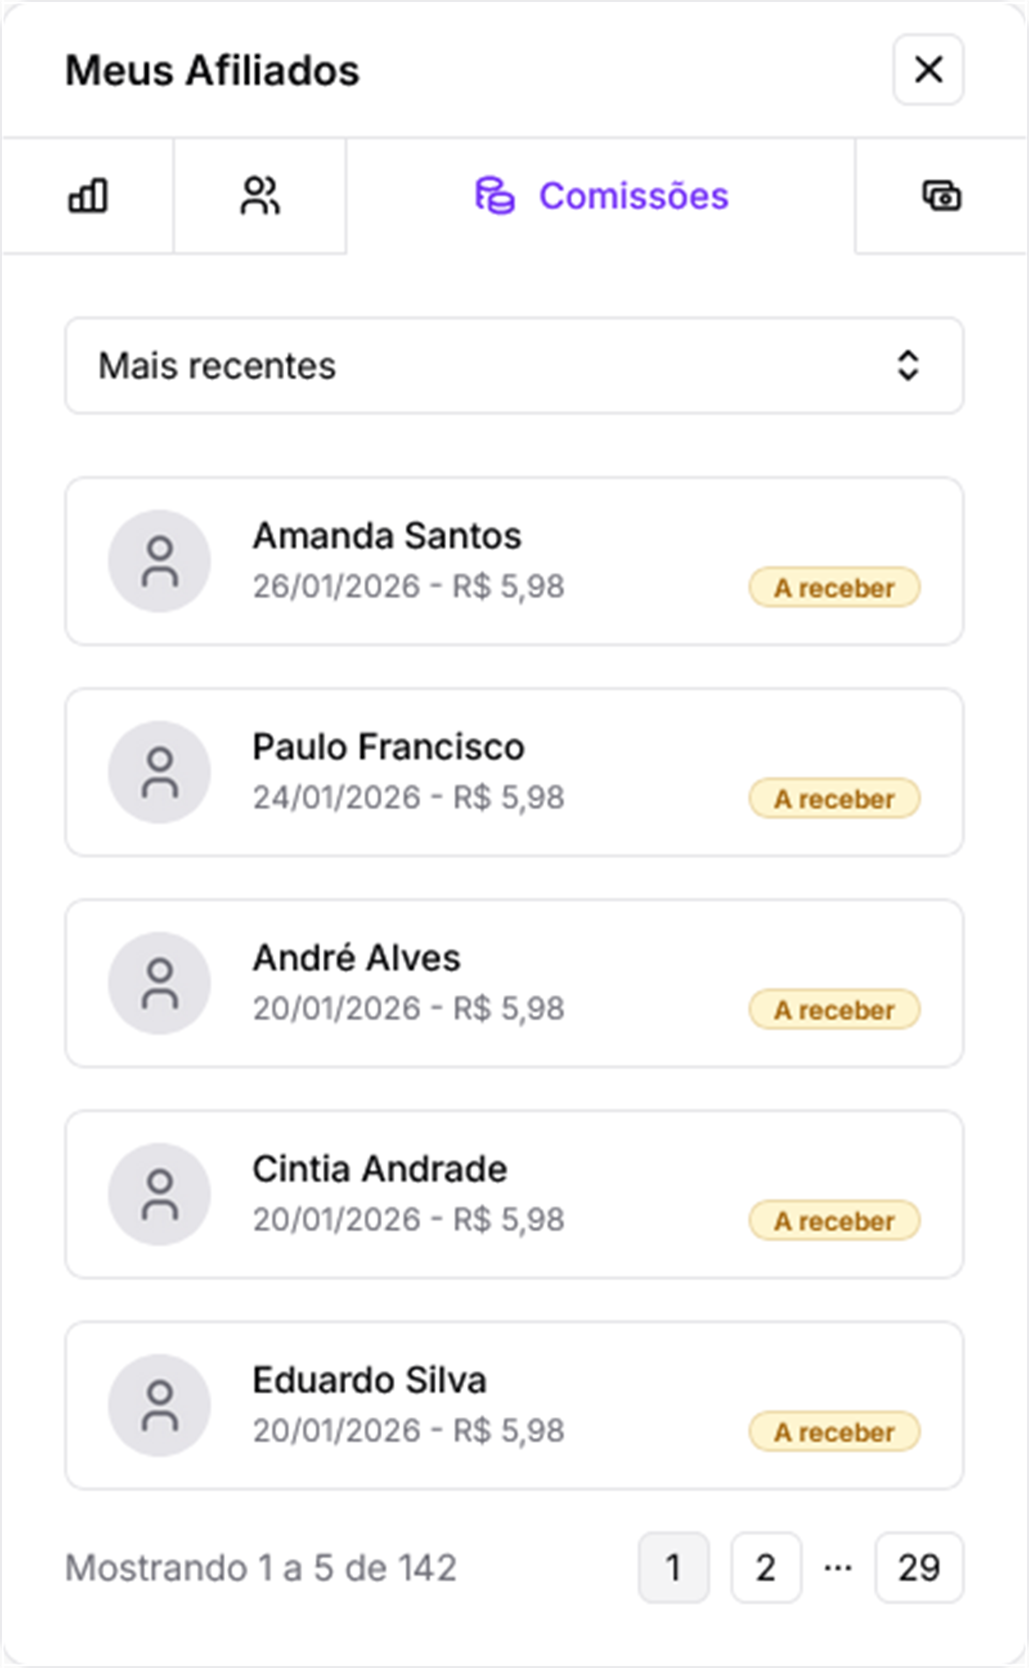This screenshot has height=1668, width=1029.
Task: Click Cintia Andrade name text
Action: [380, 1169]
